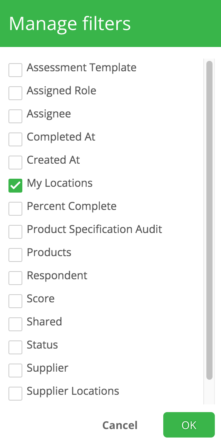Image resolution: width=221 pixels, height=446 pixels.
Task: Enable the Completed At filter
Action: click(15, 139)
